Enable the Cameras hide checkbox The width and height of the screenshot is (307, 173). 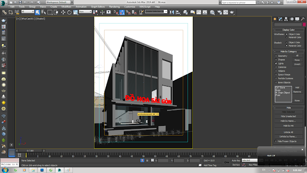[276, 67]
